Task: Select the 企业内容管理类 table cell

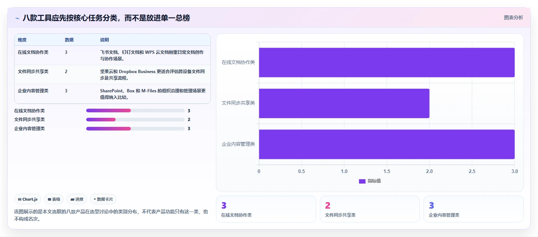Action: click(x=33, y=91)
